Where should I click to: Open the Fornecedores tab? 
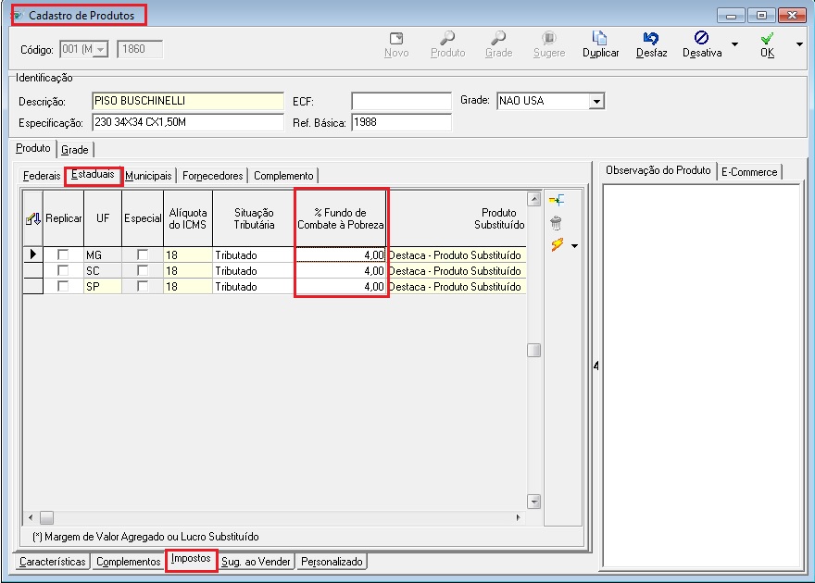point(212,176)
